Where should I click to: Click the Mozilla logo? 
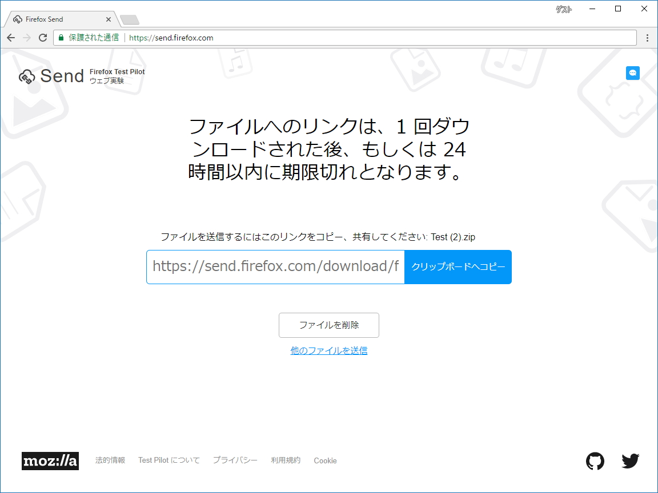50,461
